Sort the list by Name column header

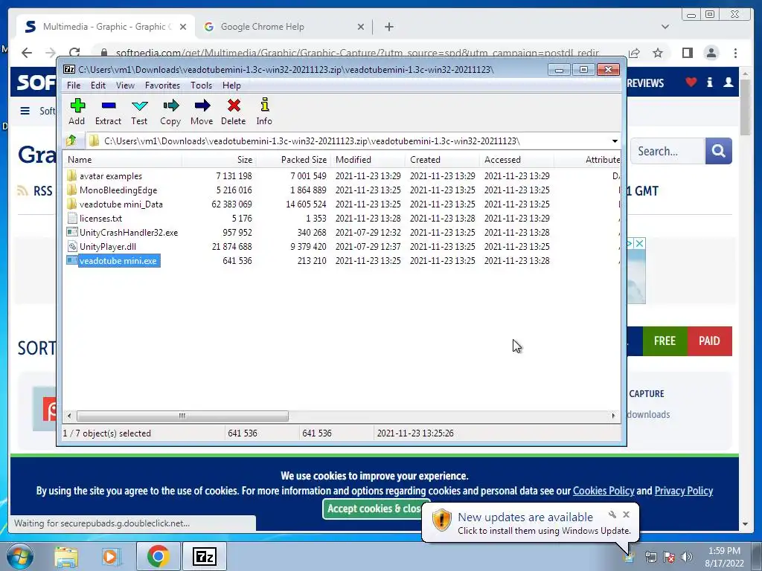[123, 160]
